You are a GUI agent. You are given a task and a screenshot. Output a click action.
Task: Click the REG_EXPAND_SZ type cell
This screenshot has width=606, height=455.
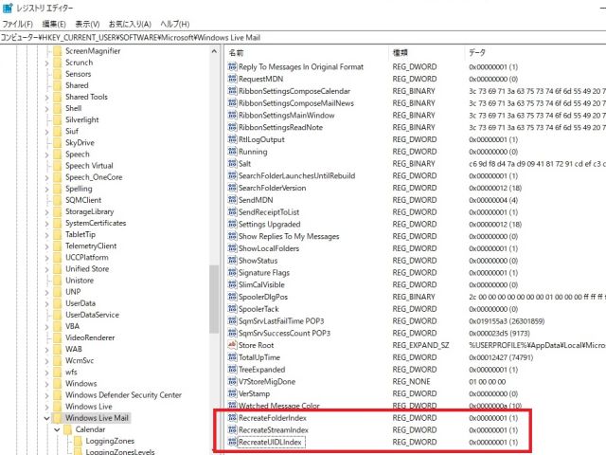420,345
